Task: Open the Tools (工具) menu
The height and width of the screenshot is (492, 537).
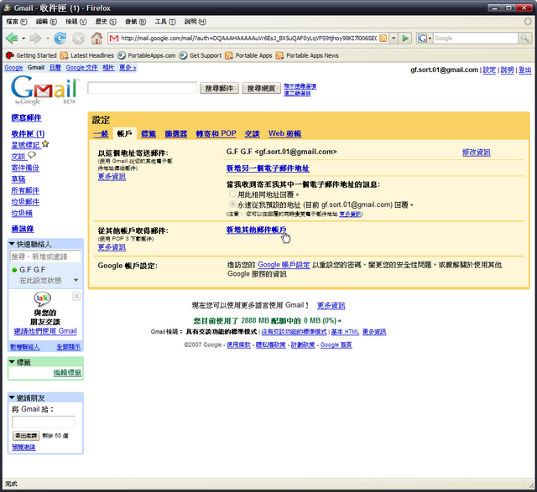Action: click(165, 22)
